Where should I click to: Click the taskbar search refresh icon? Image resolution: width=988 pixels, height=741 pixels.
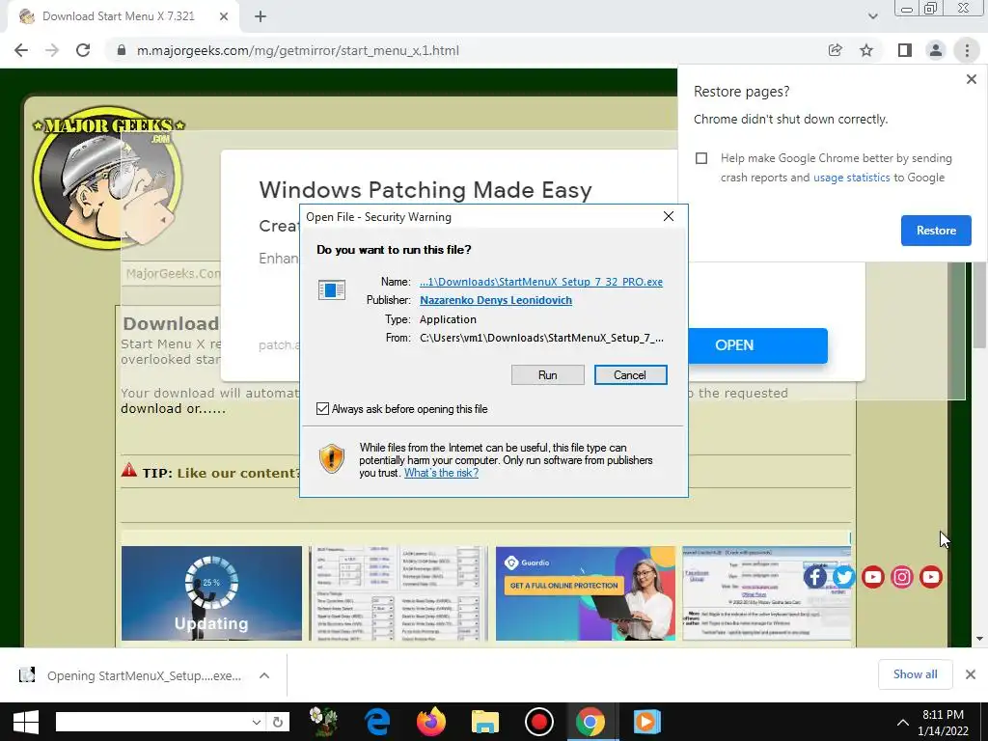point(278,722)
